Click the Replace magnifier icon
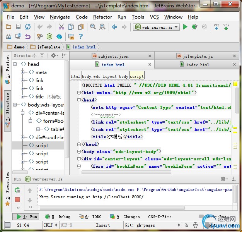The width and height of the screenshot is (242, 232). (102, 27)
